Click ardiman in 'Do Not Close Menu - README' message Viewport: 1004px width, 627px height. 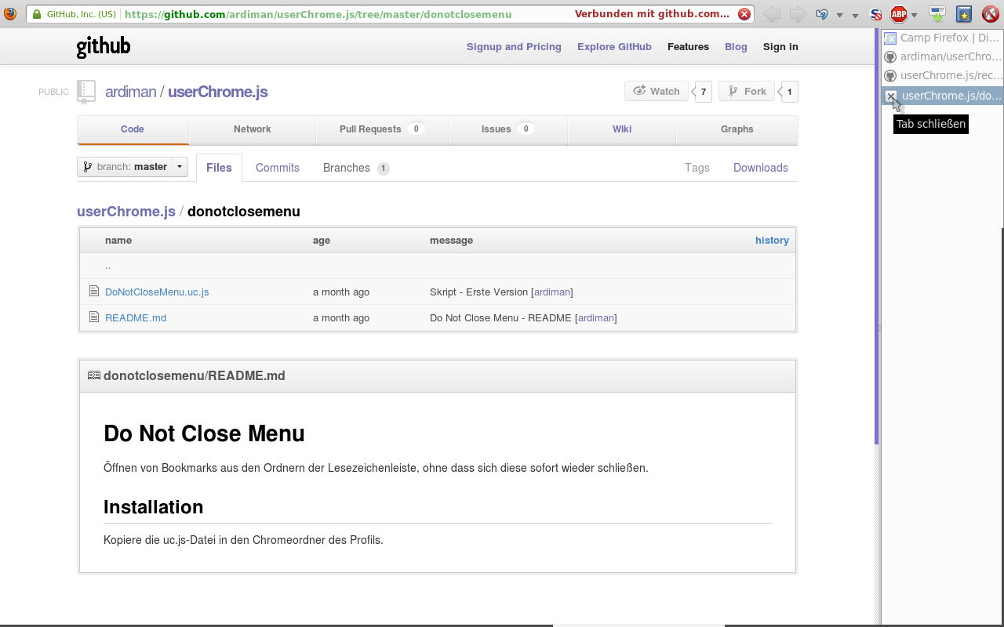[596, 318]
